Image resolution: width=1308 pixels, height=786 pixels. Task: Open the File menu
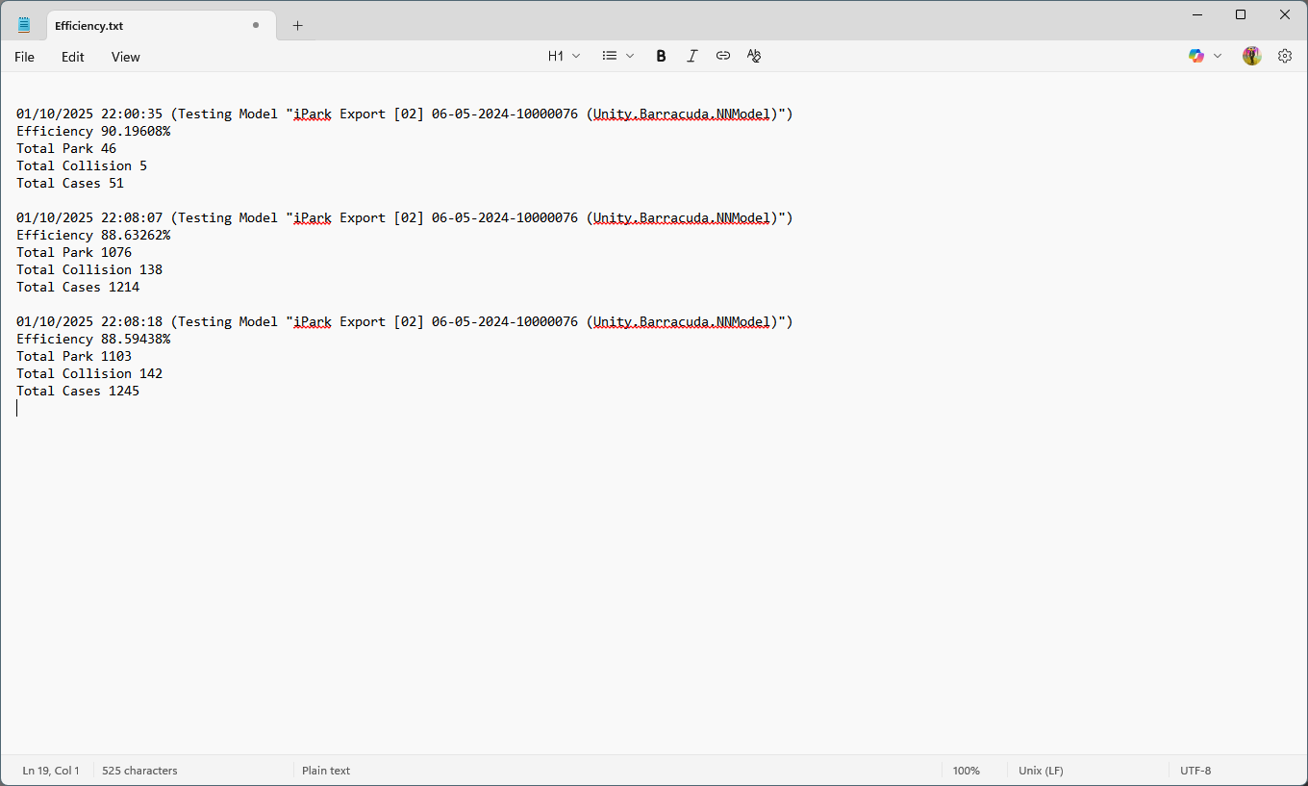(24, 57)
